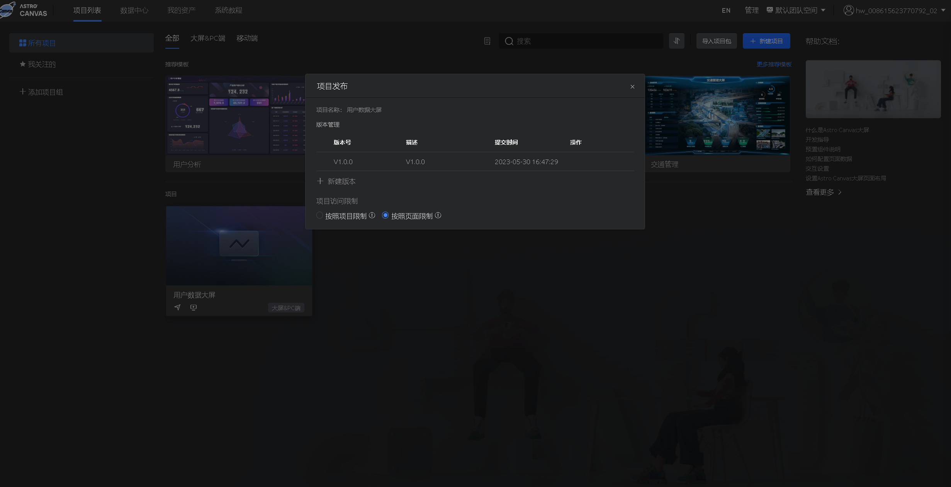
Task: Click 新建项目 button
Action: pos(766,41)
